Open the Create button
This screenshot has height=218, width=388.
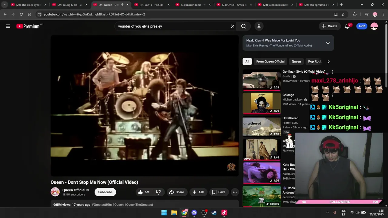[x=329, y=26]
